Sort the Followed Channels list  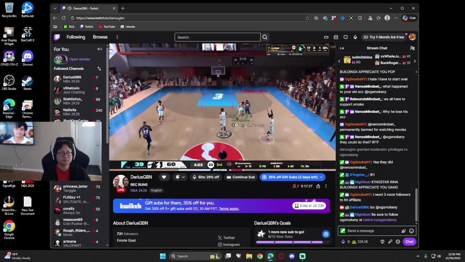point(99,68)
